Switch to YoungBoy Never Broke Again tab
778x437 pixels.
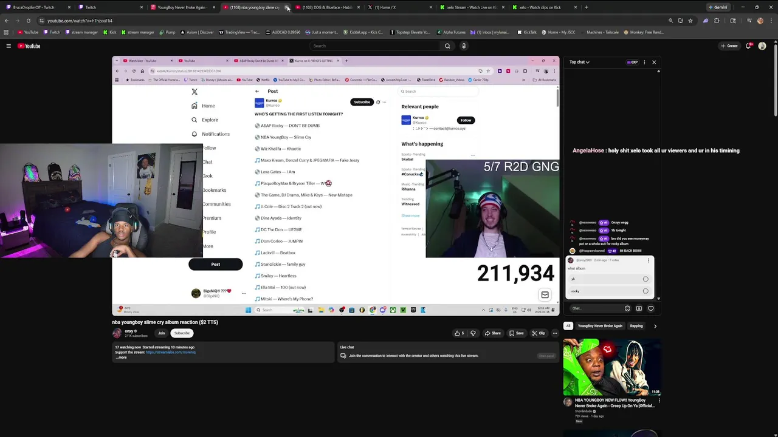click(182, 7)
